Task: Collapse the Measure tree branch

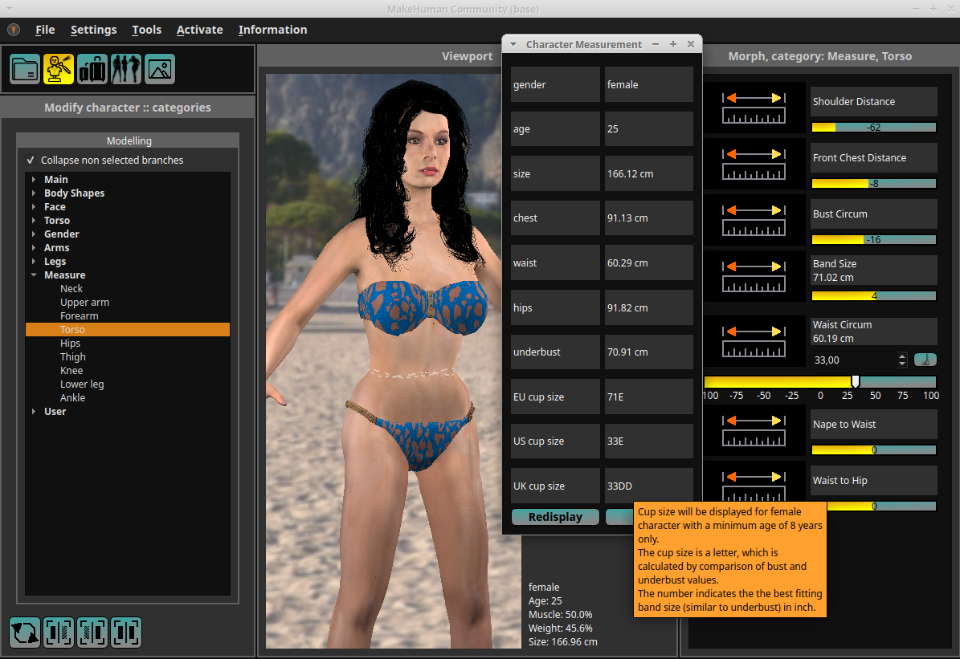Action: 34,275
